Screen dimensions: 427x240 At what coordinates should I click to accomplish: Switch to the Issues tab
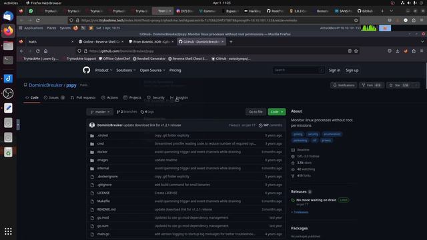click(54, 97)
